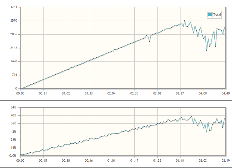Screen dimensions: 232x168
Task: Click the highest peak in top chart
Action: click(x=185, y=21)
